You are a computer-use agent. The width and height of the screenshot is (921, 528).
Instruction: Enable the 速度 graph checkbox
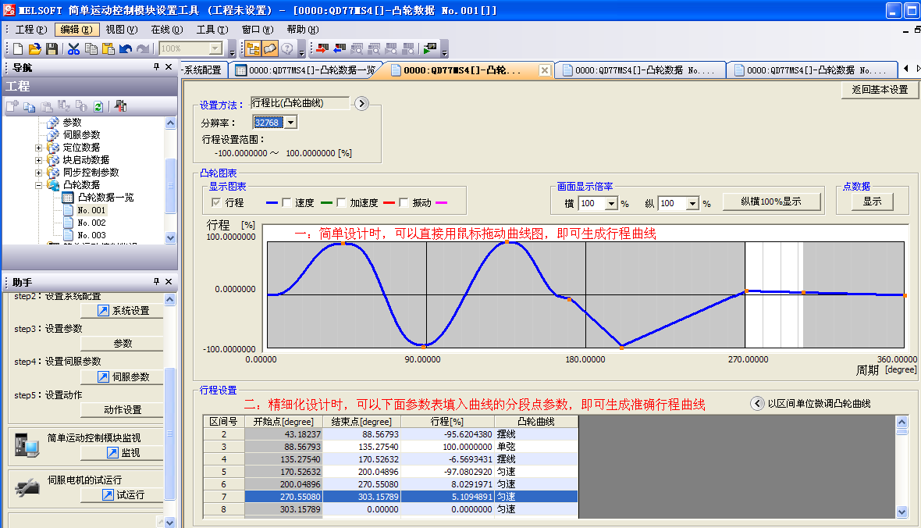tap(286, 203)
